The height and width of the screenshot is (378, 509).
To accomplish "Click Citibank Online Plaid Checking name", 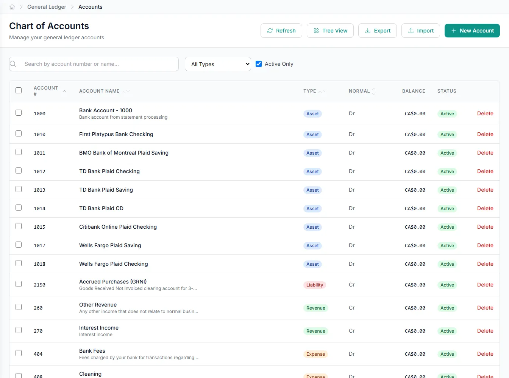I will 118,227.
